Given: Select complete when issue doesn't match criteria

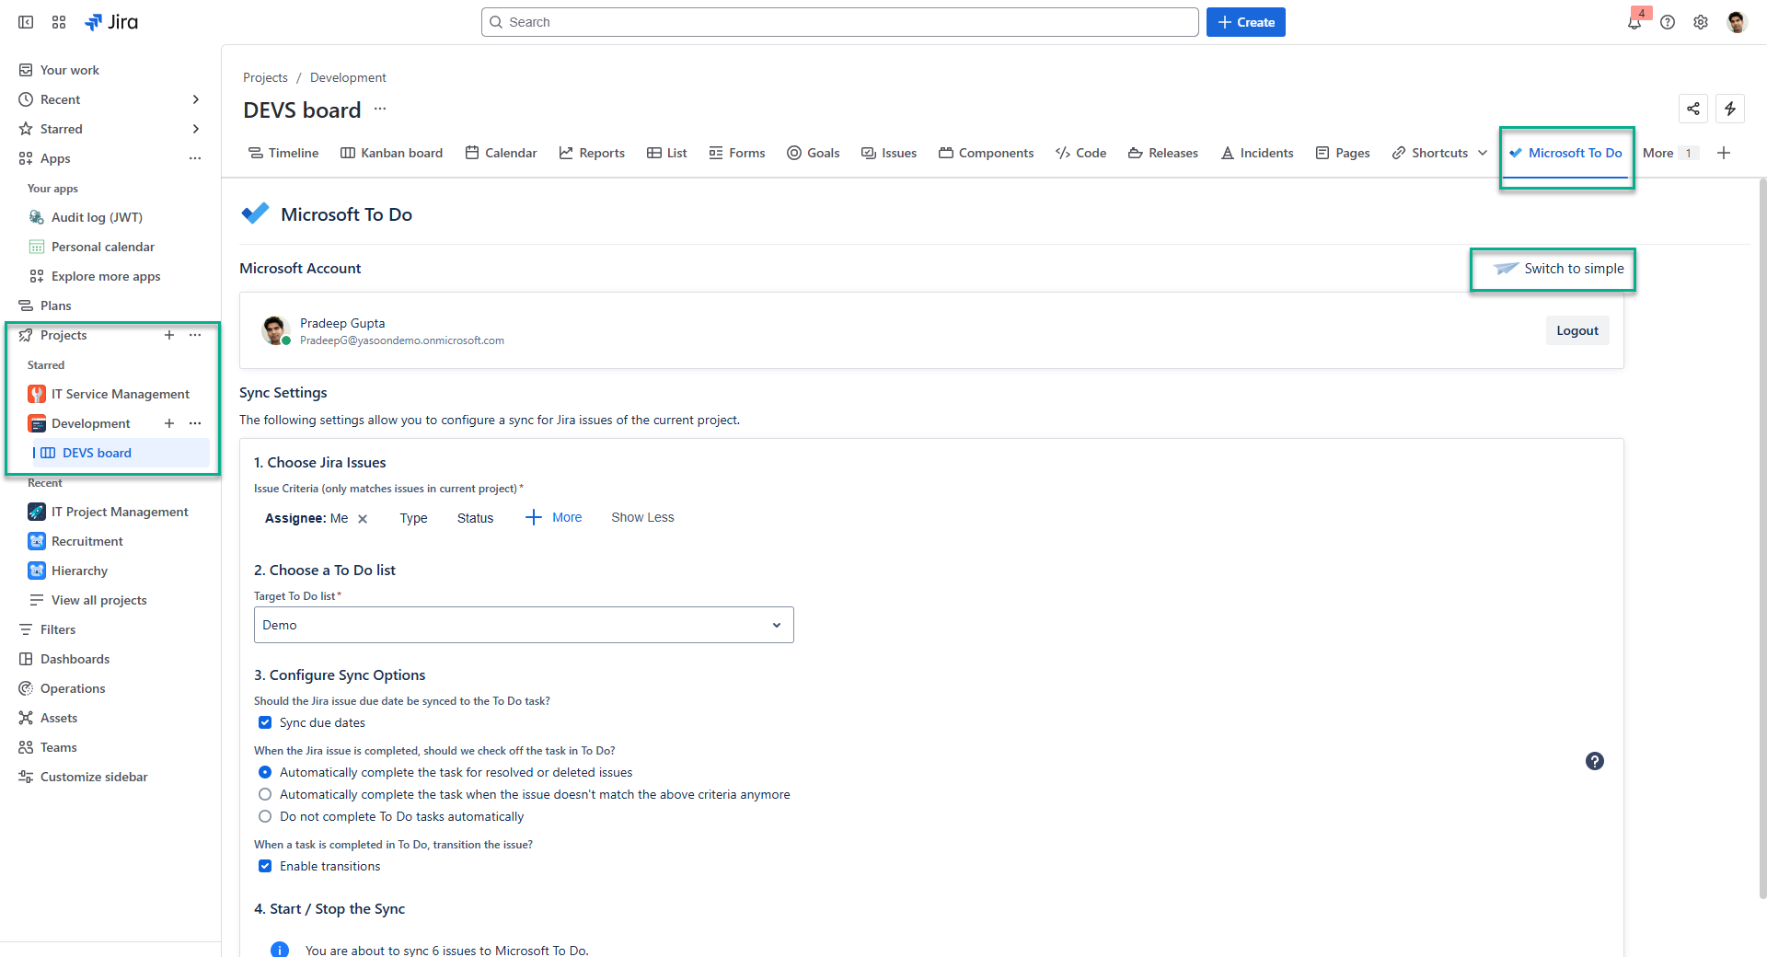Looking at the screenshot, I should [265, 794].
